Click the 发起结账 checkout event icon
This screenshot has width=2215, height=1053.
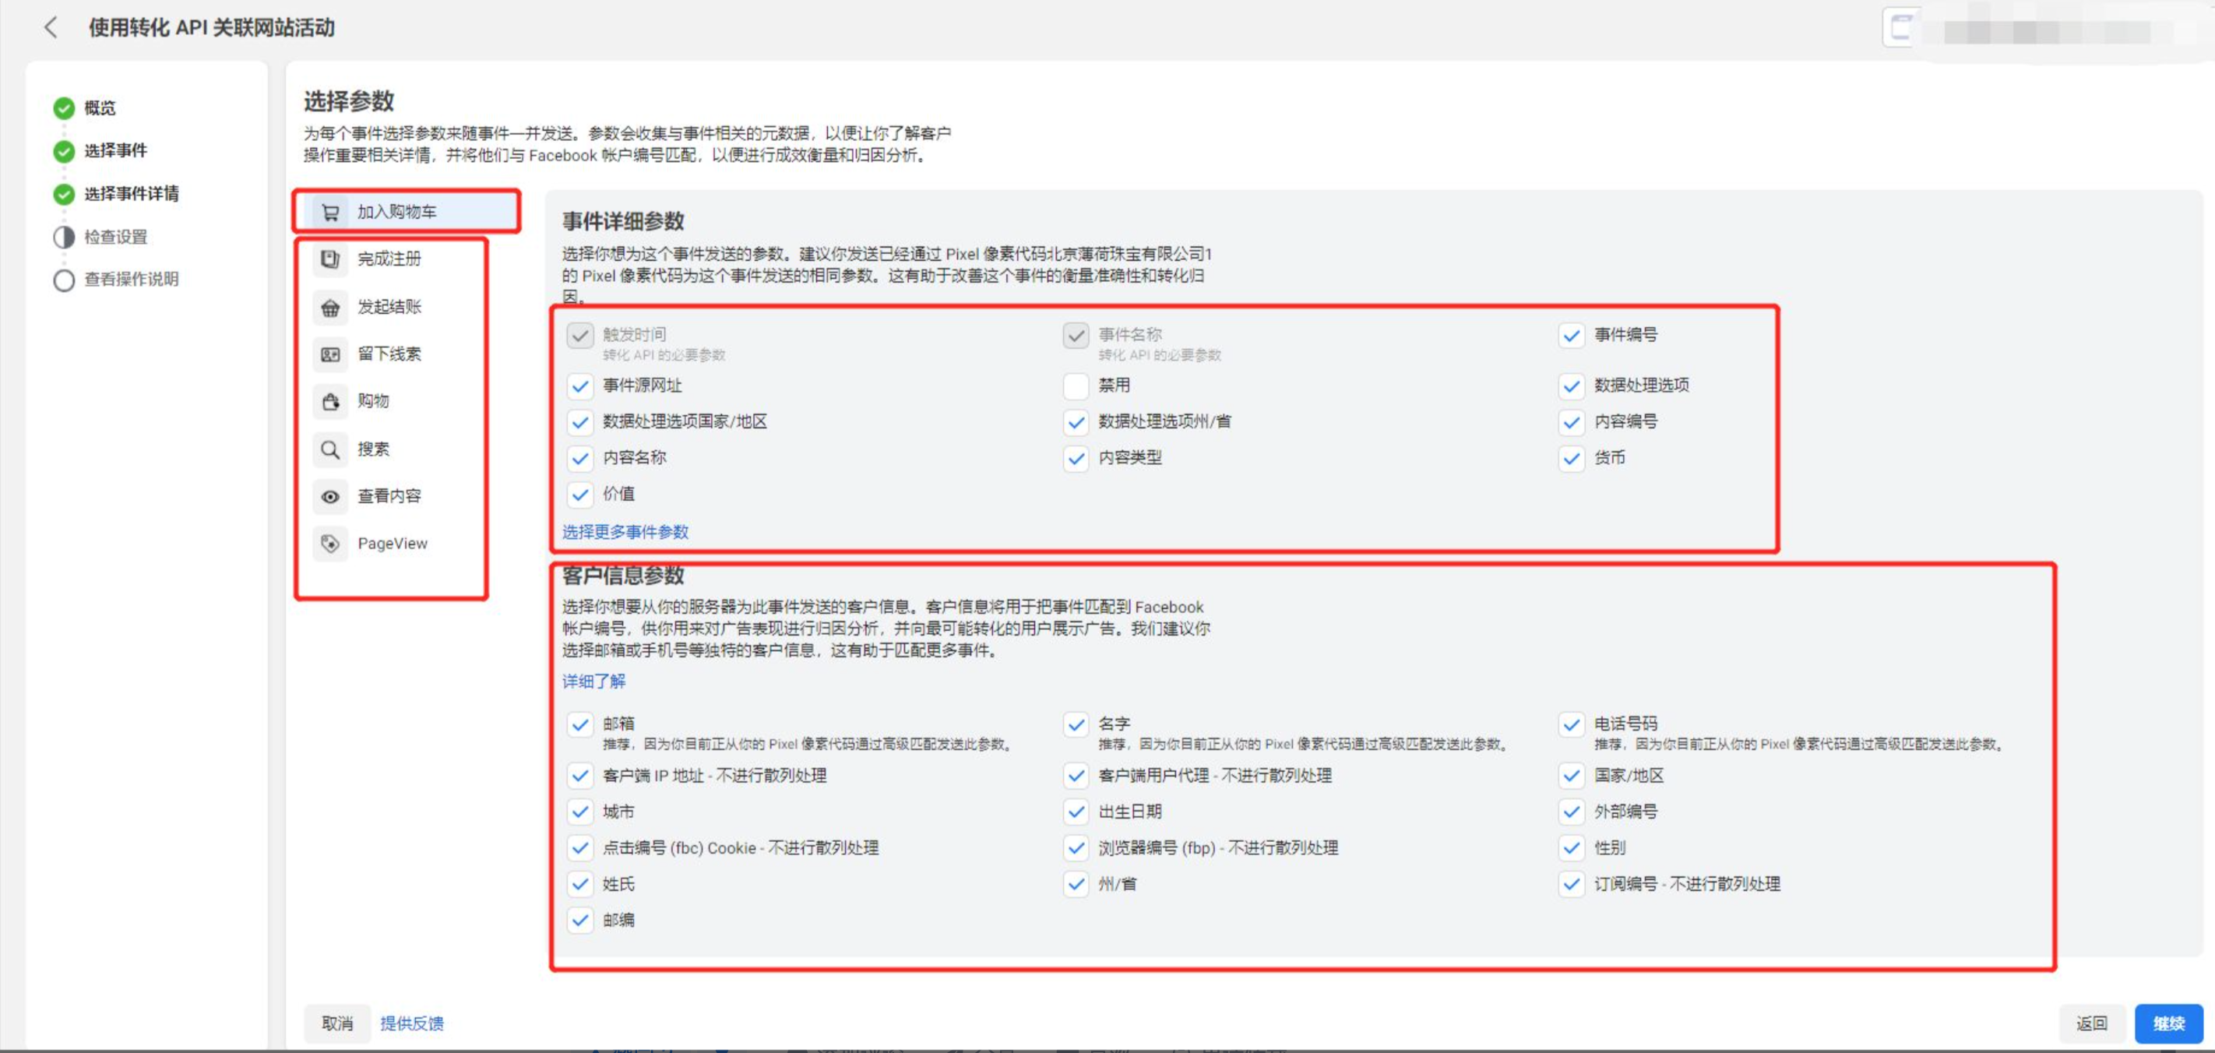pyautogui.click(x=331, y=307)
